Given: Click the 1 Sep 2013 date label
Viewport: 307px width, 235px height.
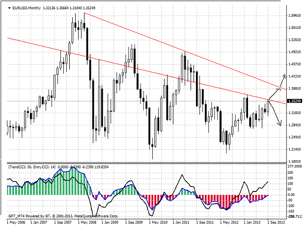Looking at the screenshot, I should point(276,222).
